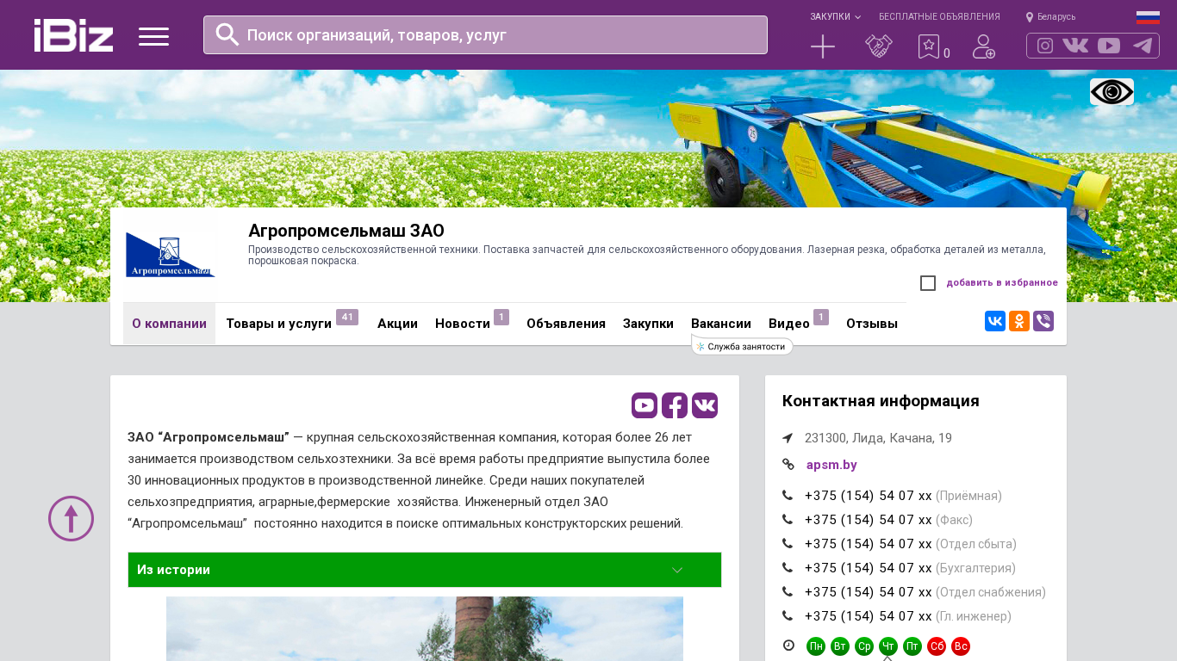Open the hamburger main menu
1177x661 pixels.
coord(153,36)
